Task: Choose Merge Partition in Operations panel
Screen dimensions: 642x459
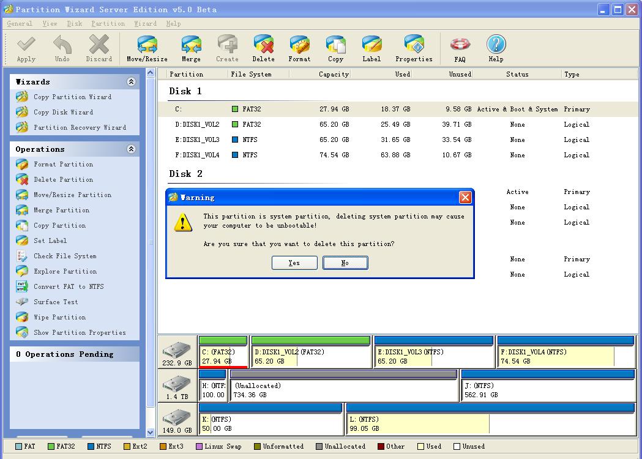Action: [61, 210]
